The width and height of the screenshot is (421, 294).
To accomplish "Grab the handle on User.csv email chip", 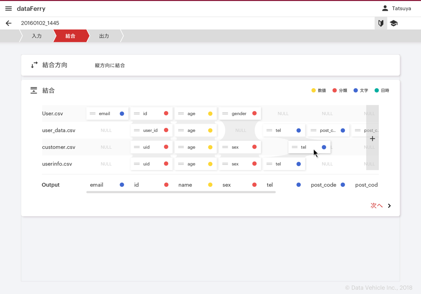I will [x=93, y=113].
